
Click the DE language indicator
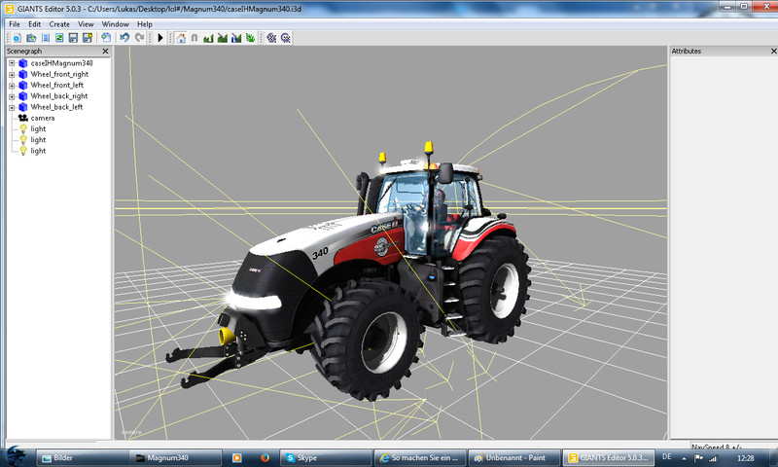[x=667, y=457]
